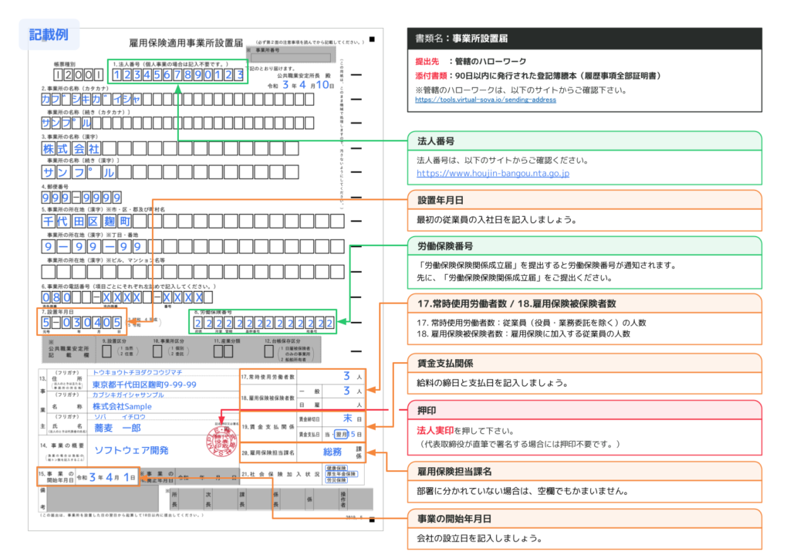Select the red 添付書類 label
Viewport: 790px width, 559px height.
click(430, 76)
